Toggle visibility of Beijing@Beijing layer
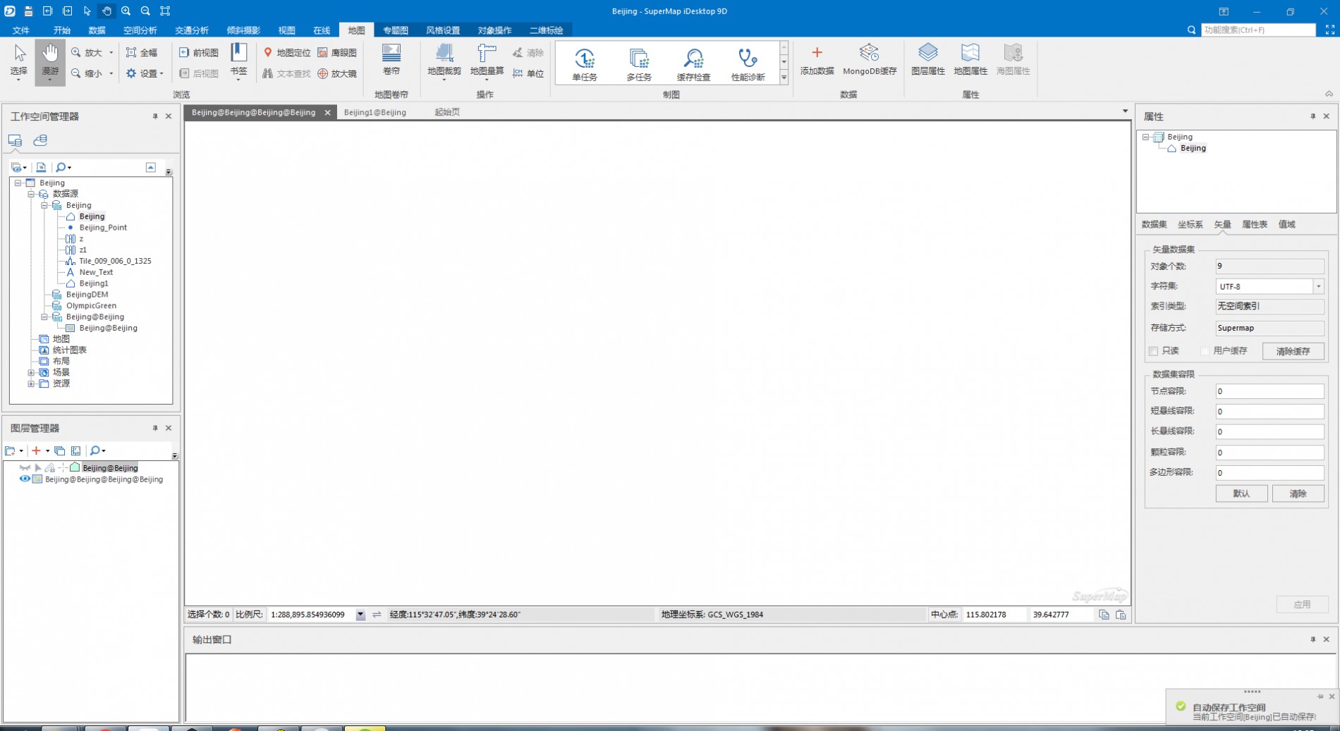Viewport: 1340px width, 731px height. tap(25, 468)
